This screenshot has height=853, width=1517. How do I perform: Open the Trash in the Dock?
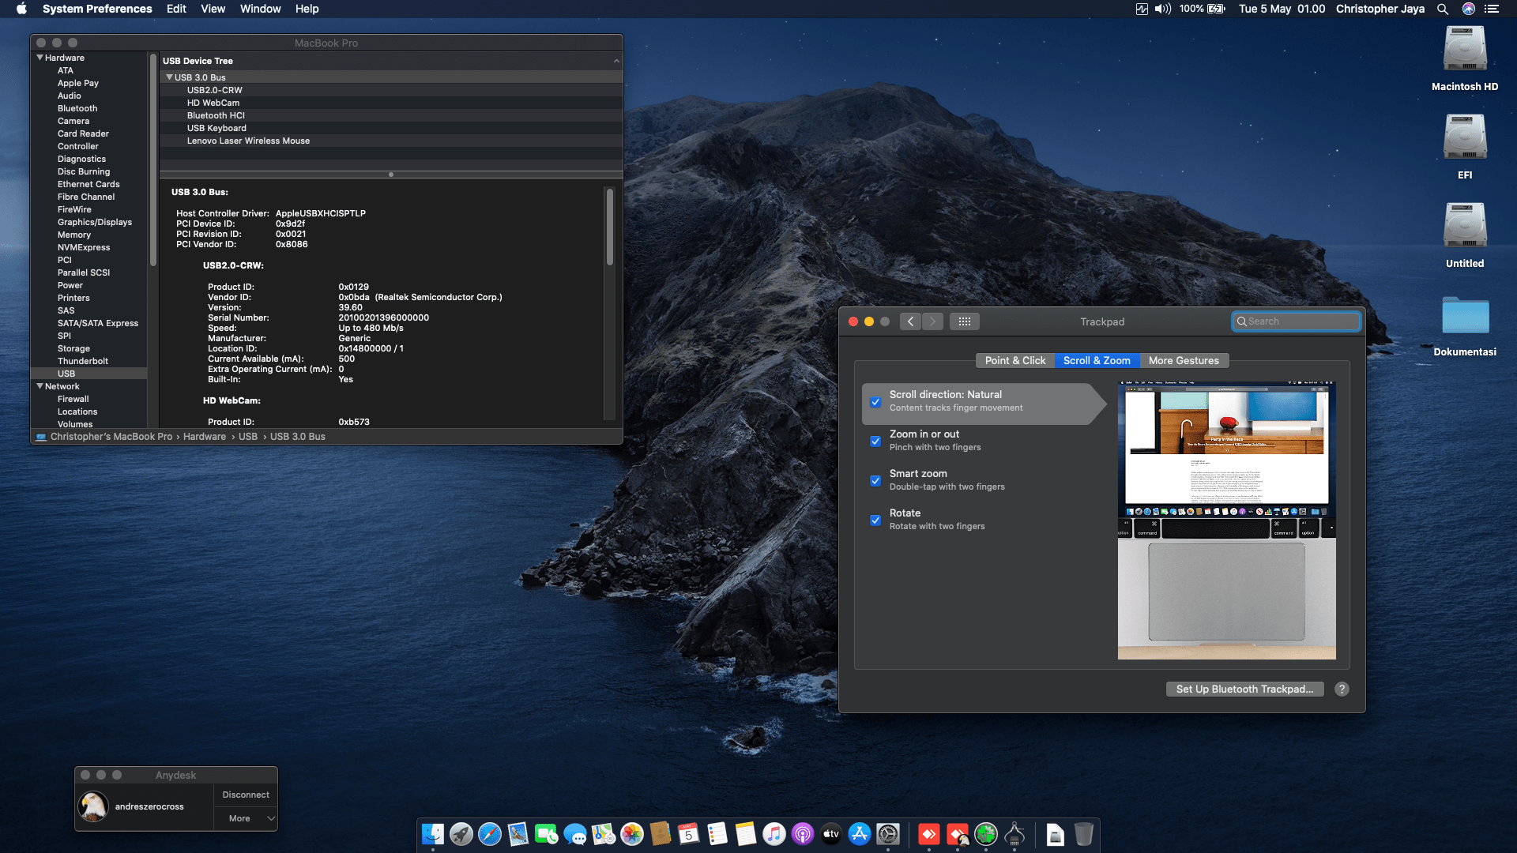(1084, 834)
